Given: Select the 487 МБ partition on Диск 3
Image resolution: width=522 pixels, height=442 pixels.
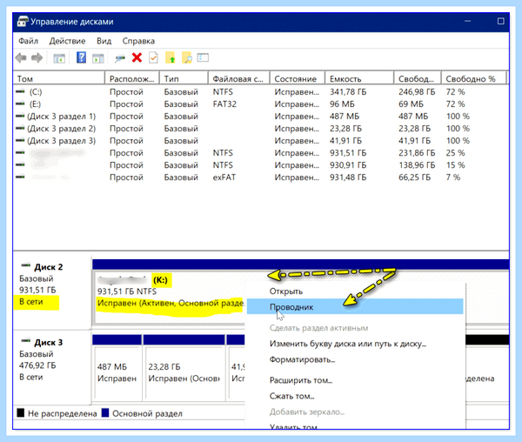Looking at the screenshot, I should pos(117,372).
